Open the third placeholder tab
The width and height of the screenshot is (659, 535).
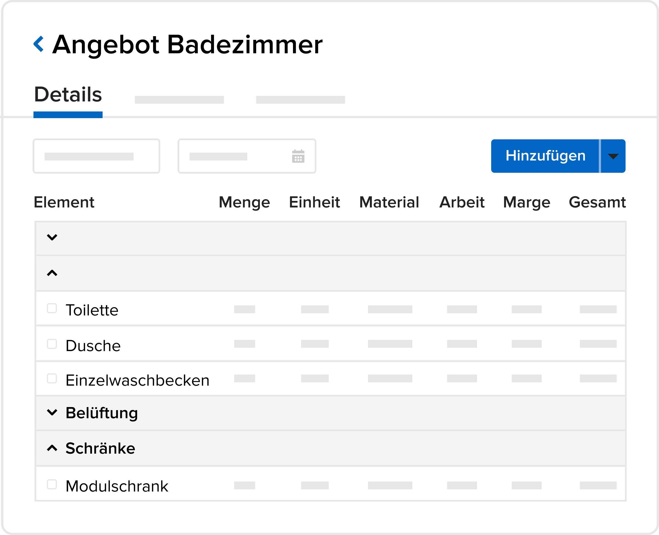[300, 99]
